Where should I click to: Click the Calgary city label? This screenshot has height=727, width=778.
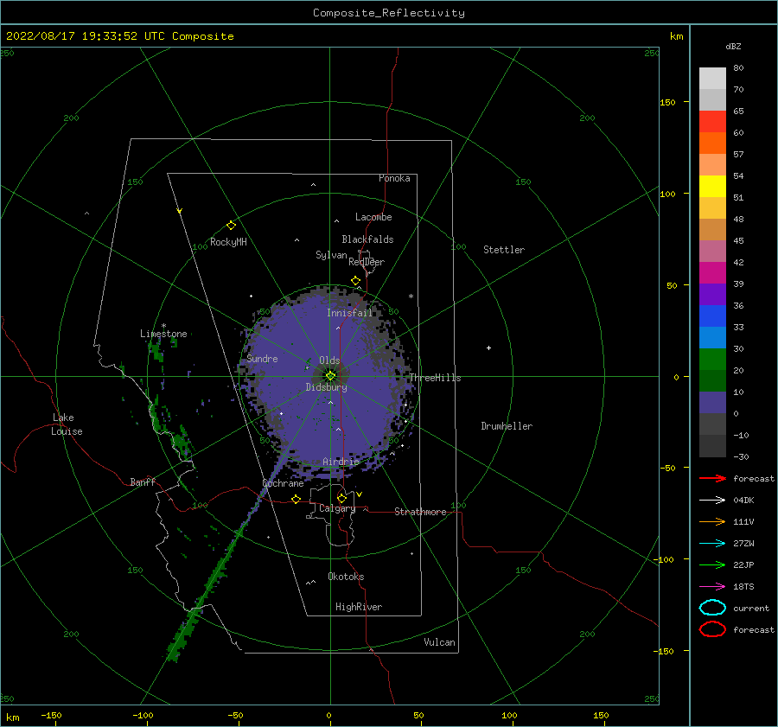point(337,508)
